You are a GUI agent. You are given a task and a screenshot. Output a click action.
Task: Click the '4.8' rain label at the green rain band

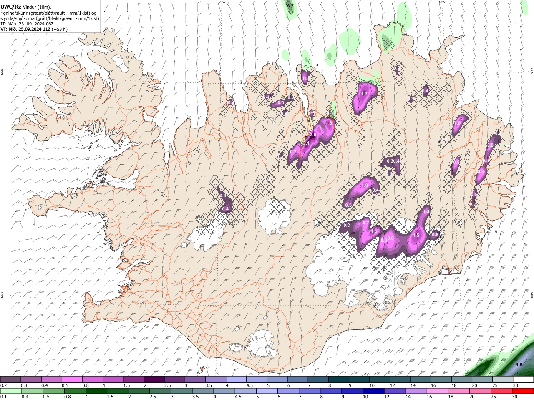click(x=519, y=364)
